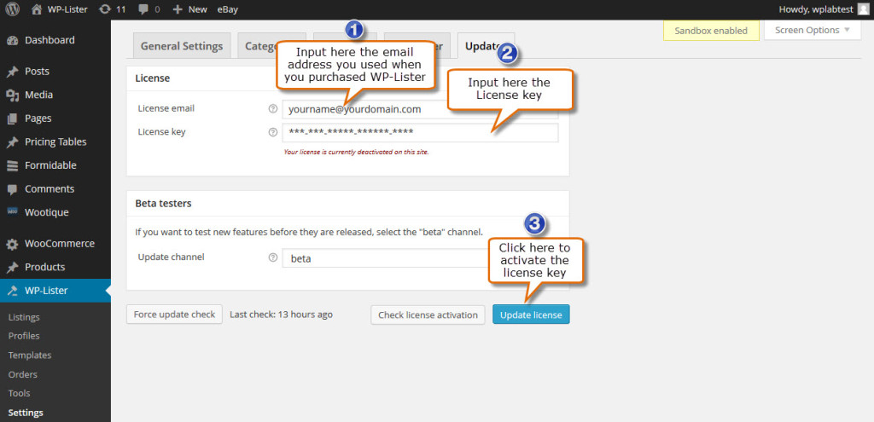Click the Media icon in sidebar
The height and width of the screenshot is (422, 874).
point(12,95)
